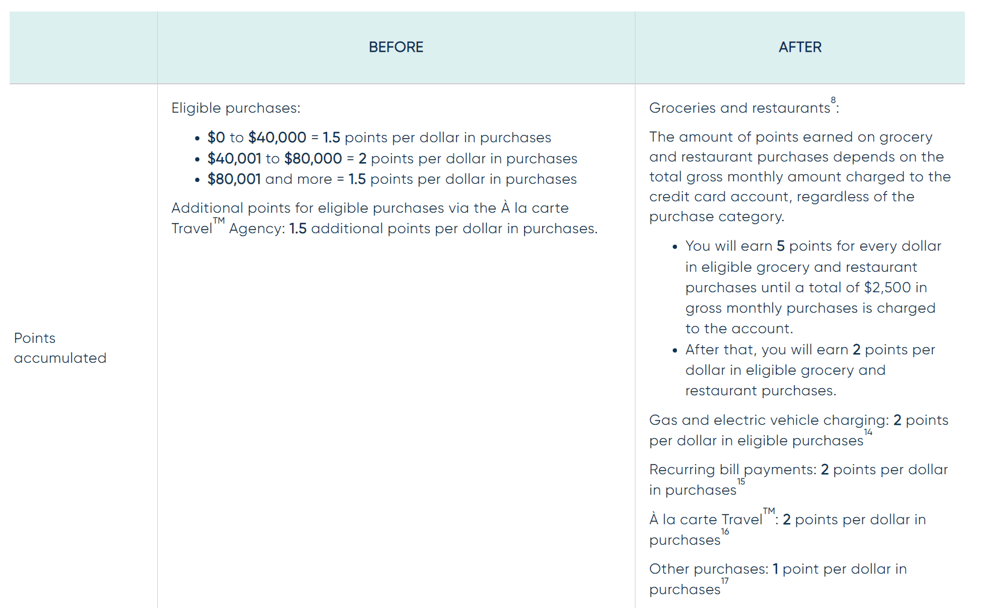
Task: Click the "$40,001 to $80,000" bullet item
Action: (x=392, y=159)
